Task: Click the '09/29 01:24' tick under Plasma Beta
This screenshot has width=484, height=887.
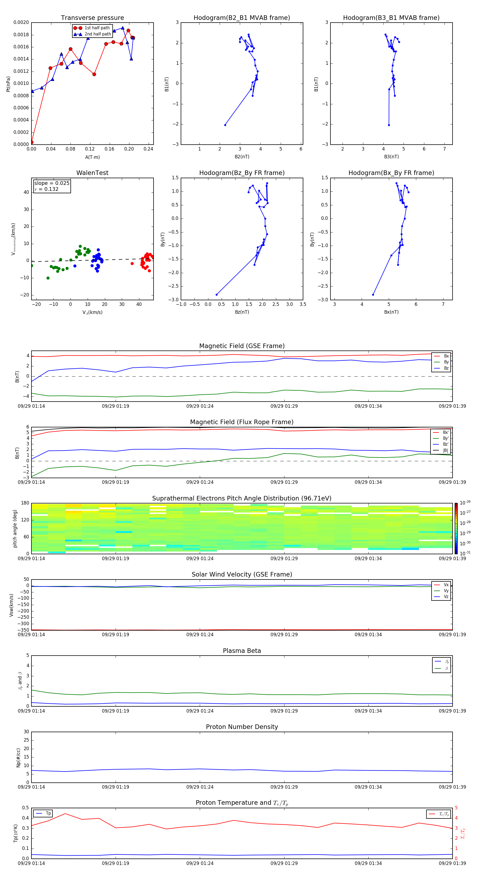Action: [200, 711]
